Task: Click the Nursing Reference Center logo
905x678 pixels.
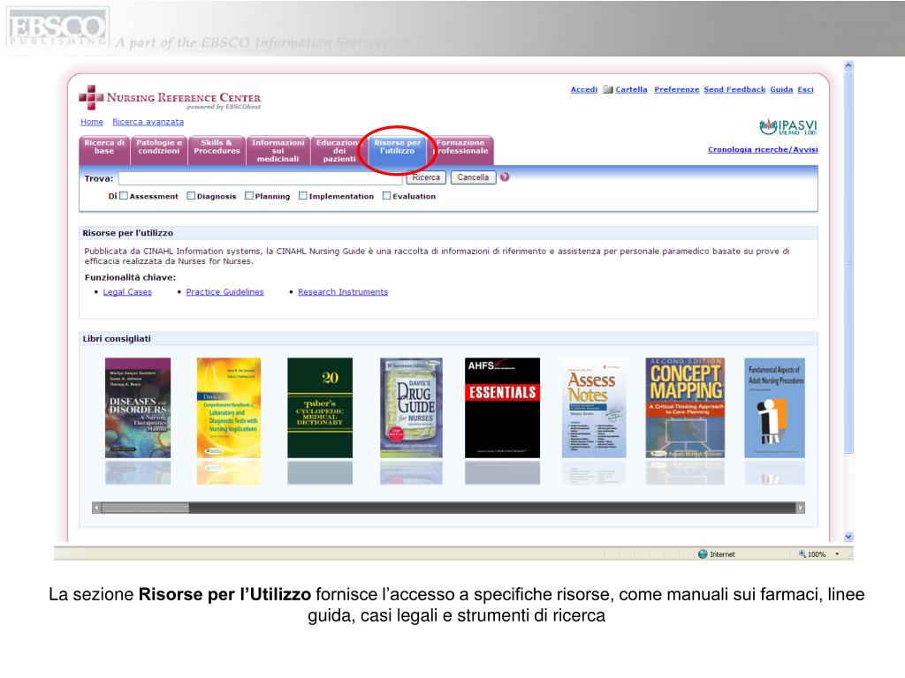Action: pyautogui.click(x=170, y=98)
